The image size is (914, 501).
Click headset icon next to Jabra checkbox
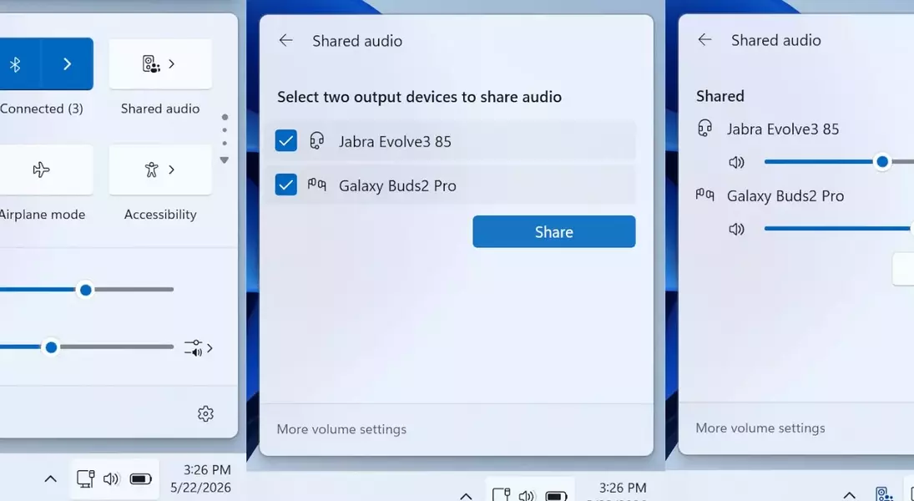[x=316, y=140]
